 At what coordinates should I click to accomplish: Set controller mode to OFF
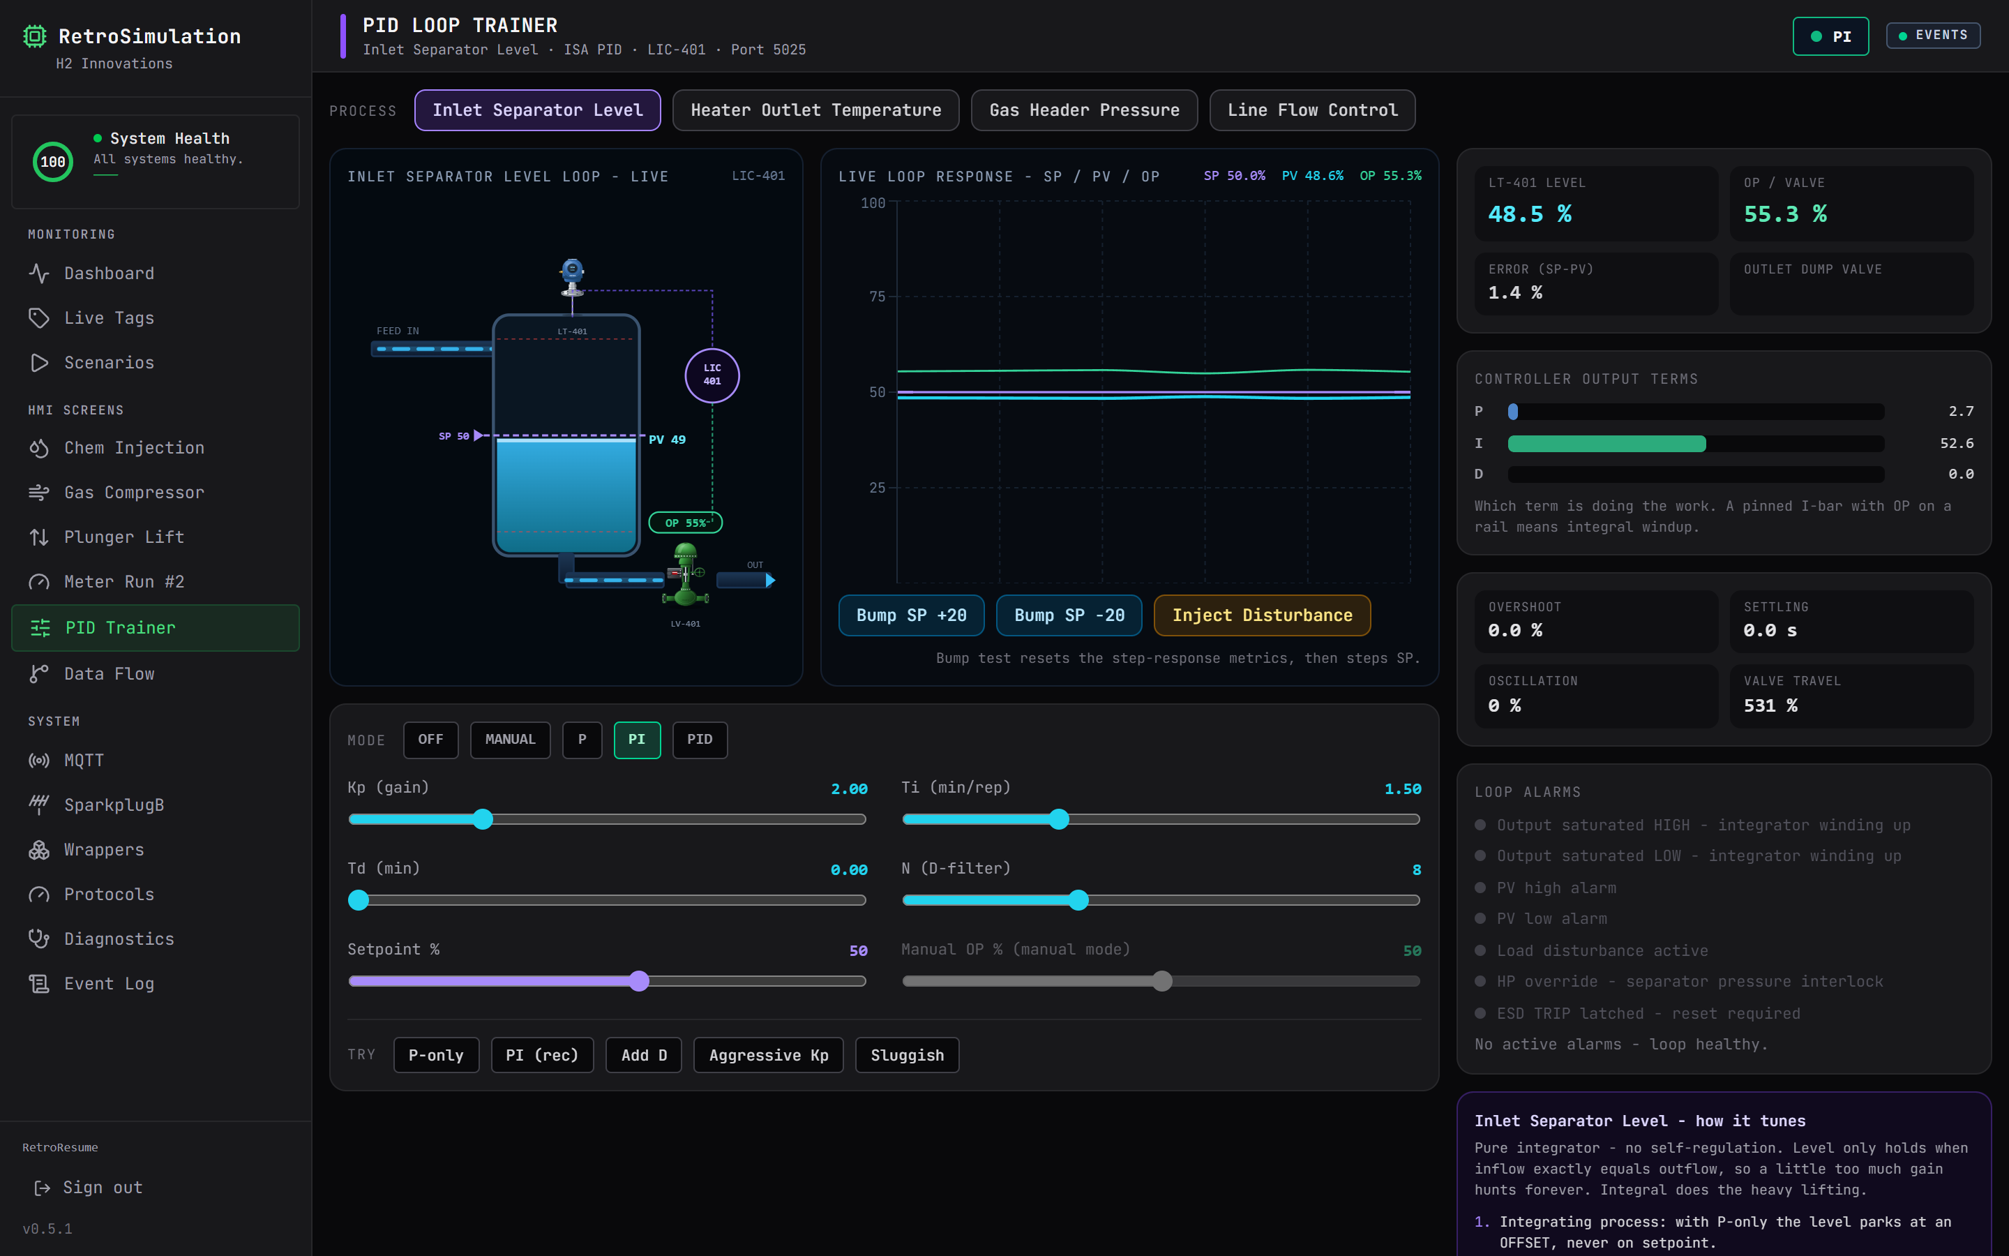pos(431,740)
